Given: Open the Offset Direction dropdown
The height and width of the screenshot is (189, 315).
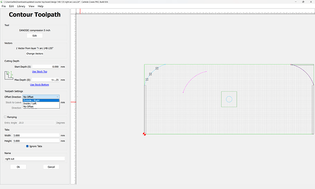Looking at the screenshot, I should (41, 97).
